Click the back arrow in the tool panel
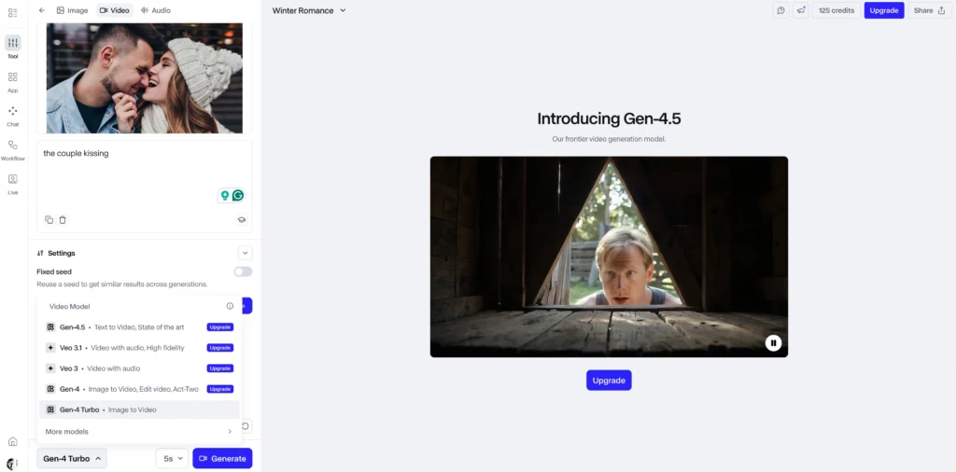The height and width of the screenshot is (472, 956). point(41,10)
